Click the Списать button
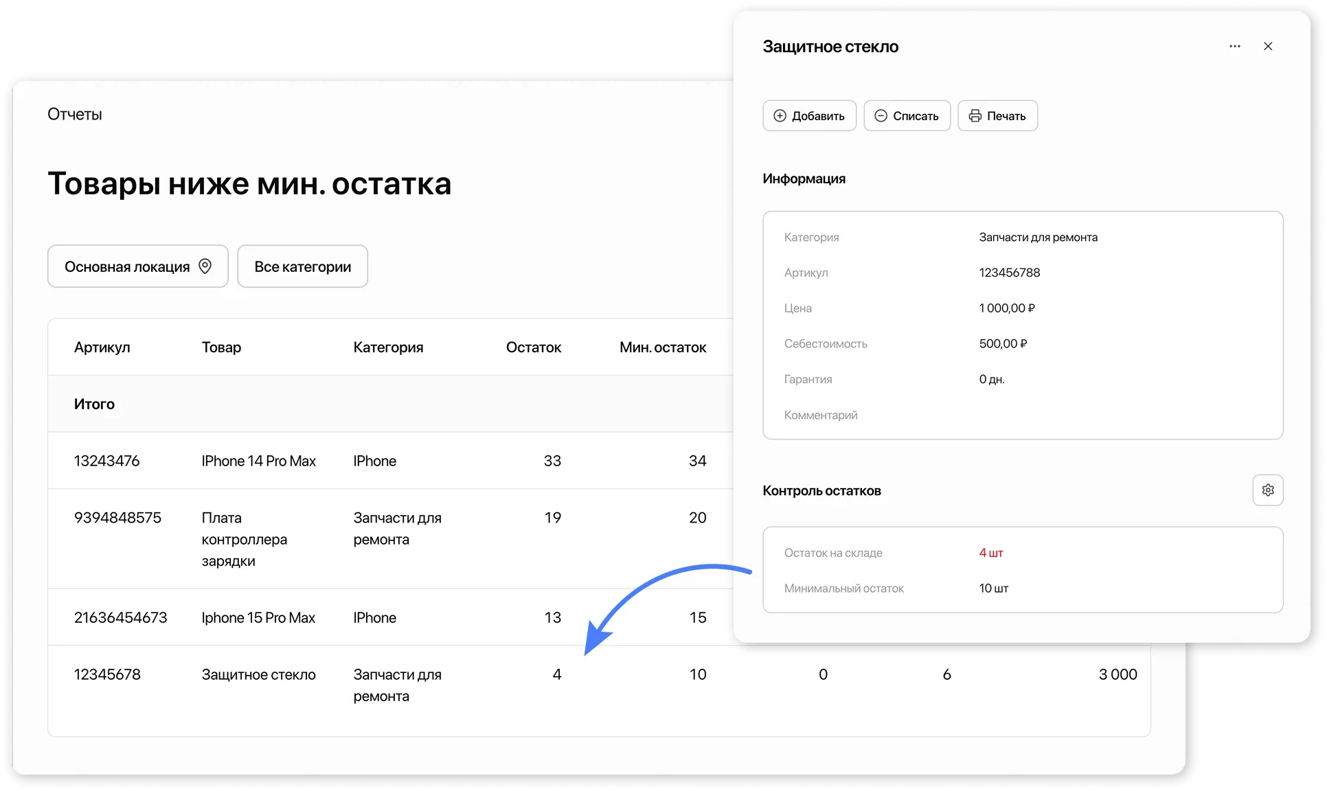Image resolution: width=1327 pixels, height=791 pixels. tap(907, 115)
